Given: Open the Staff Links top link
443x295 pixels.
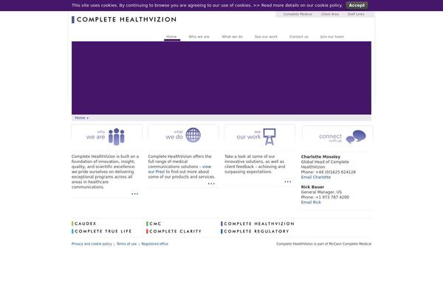Looking at the screenshot, I should tap(356, 14).
